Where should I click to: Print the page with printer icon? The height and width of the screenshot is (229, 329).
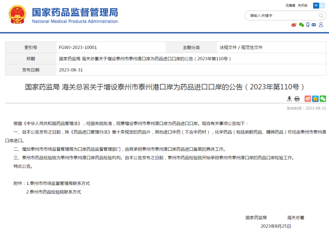click(297, 99)
